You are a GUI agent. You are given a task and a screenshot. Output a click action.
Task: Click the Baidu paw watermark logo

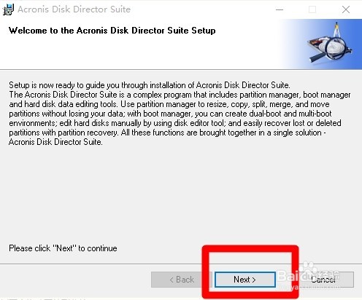tap(307, 270)
